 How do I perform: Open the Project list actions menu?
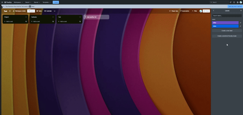click(x=26, y=17)
